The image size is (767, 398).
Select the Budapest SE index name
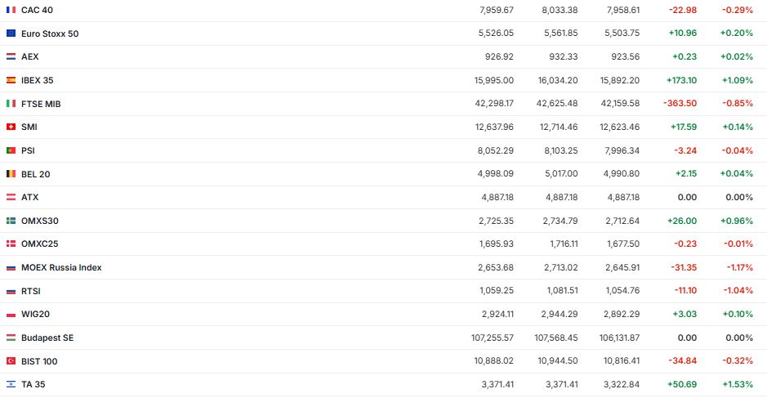click(x=47, y=338)
